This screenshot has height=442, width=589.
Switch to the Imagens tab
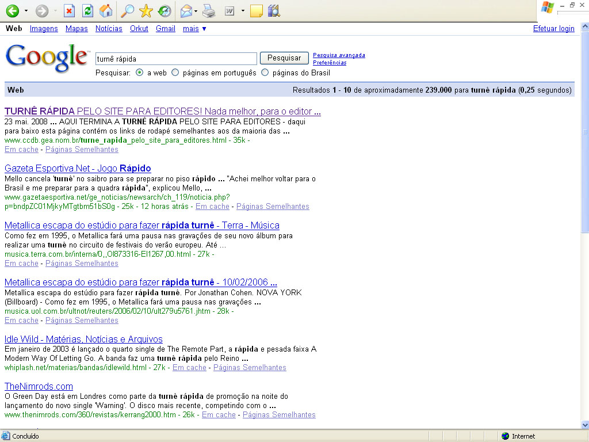(44, 28)
